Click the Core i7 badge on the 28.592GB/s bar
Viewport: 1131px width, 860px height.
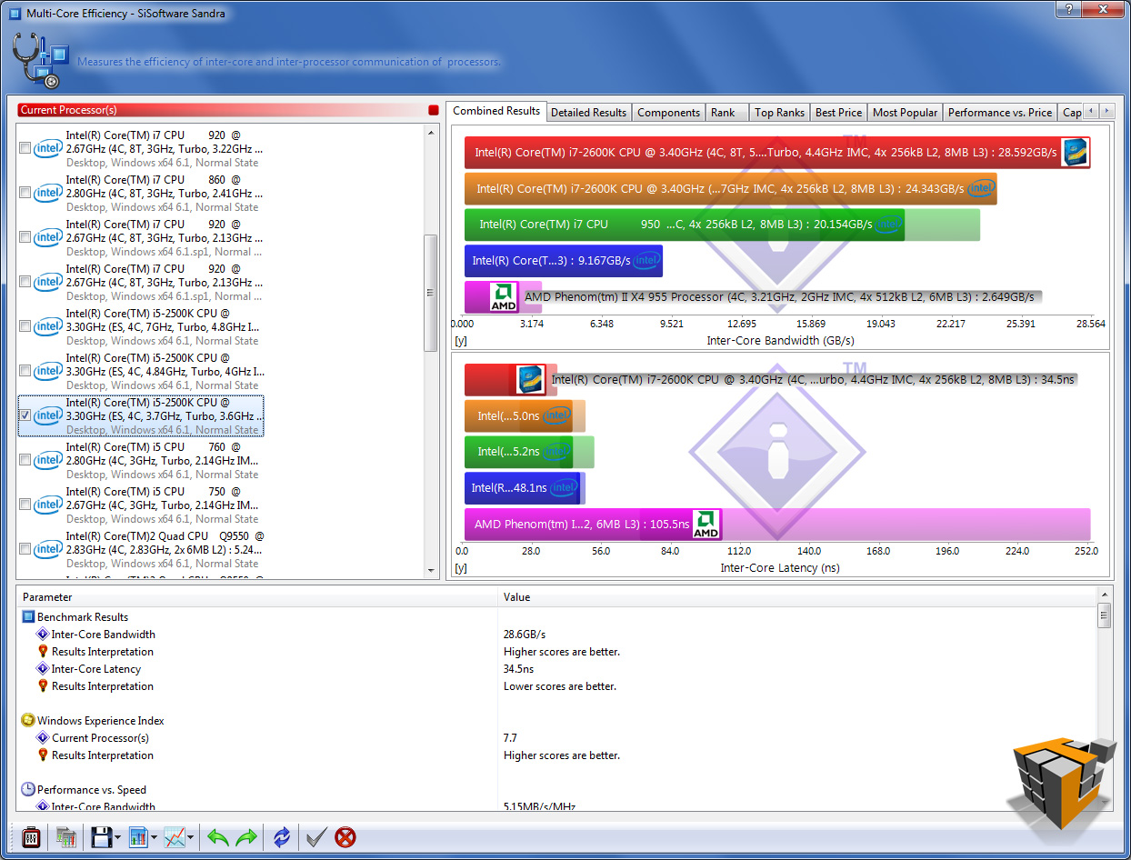[x=1075, y=152]
